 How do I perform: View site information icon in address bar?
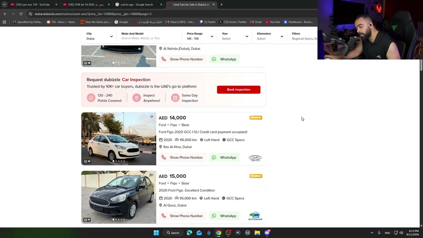[30, 14]
